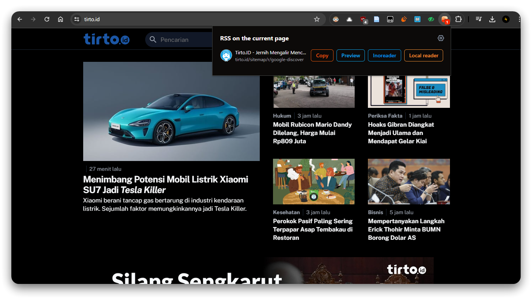Click the Xiaomi article summary text

[x=165, y=204]
